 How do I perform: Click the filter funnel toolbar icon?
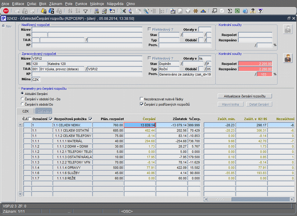(85, 11)
